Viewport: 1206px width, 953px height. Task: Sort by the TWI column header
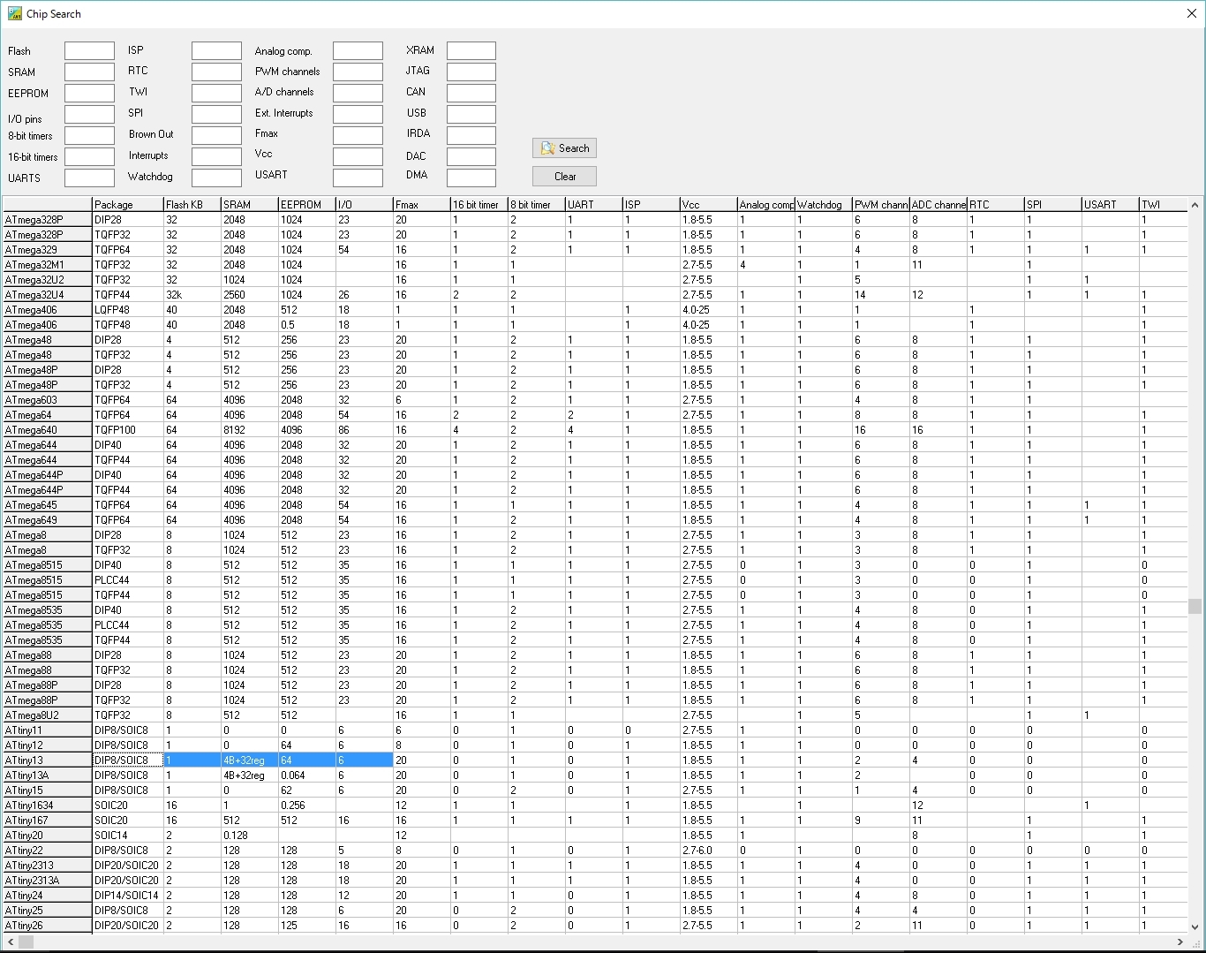click(1163, 205)
